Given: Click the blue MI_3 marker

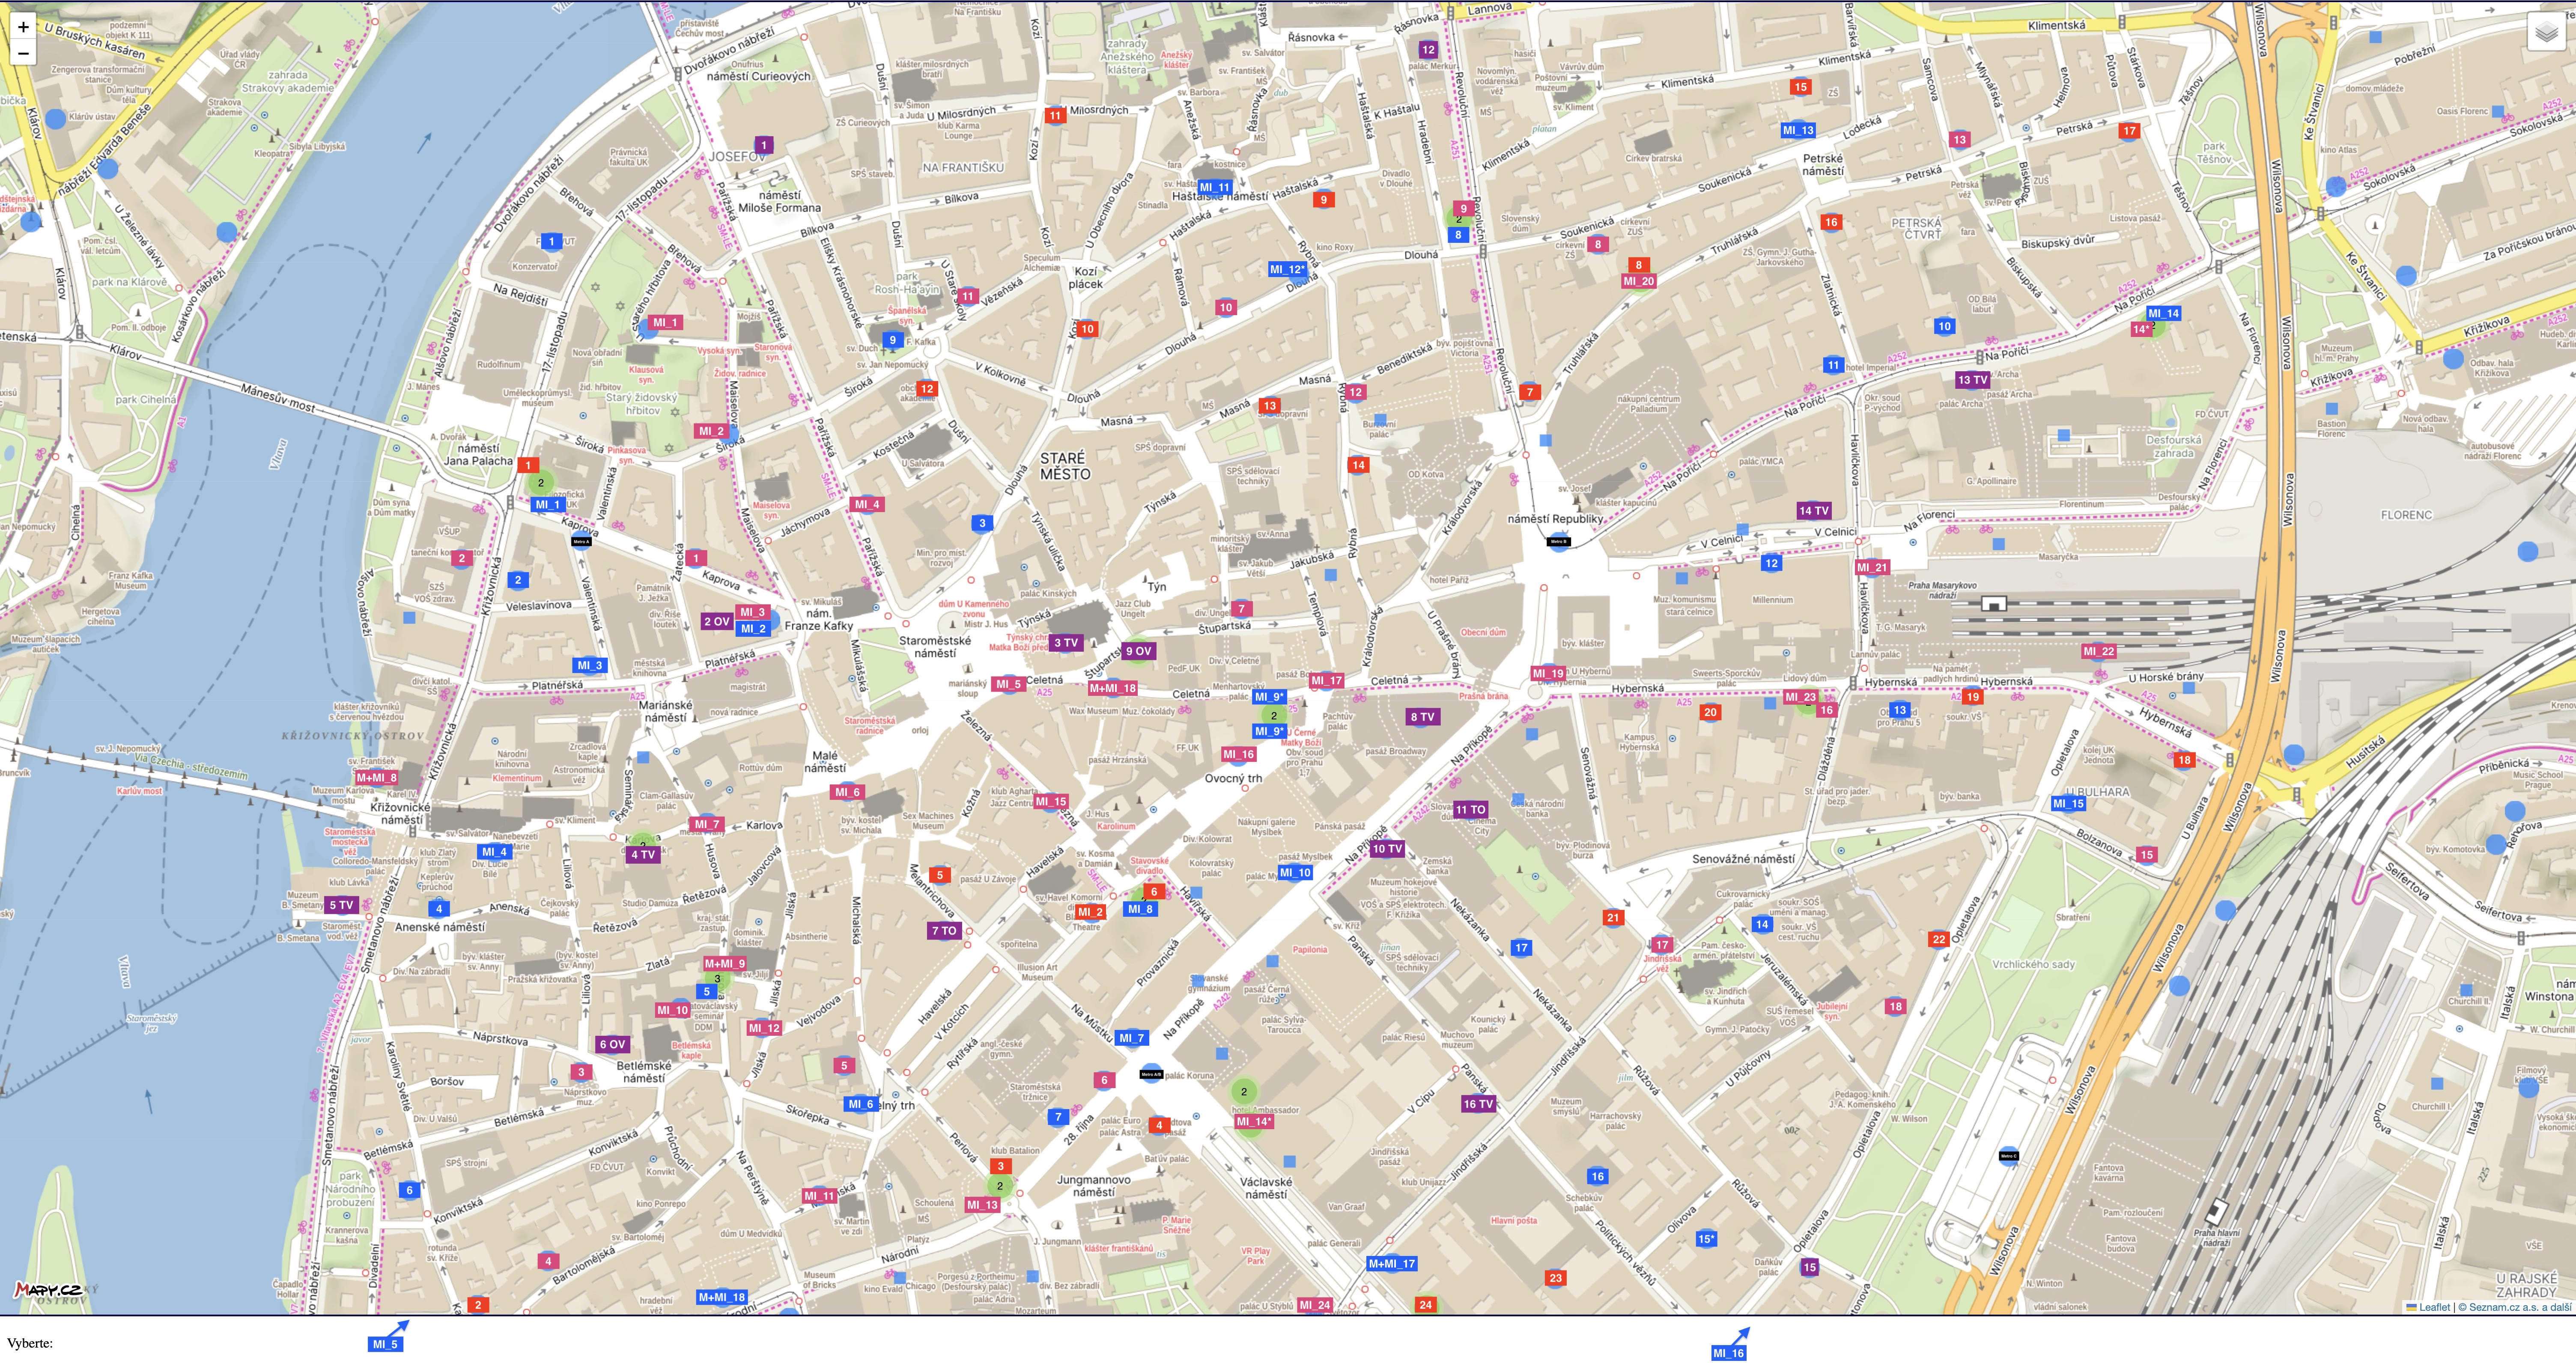Looking at the screenshot, I should click(x=590, y=665).
